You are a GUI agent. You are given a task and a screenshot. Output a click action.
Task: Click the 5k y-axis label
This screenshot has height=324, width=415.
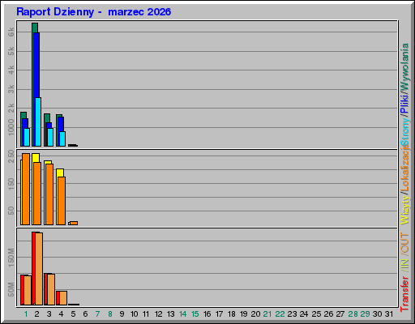point(11,51)
